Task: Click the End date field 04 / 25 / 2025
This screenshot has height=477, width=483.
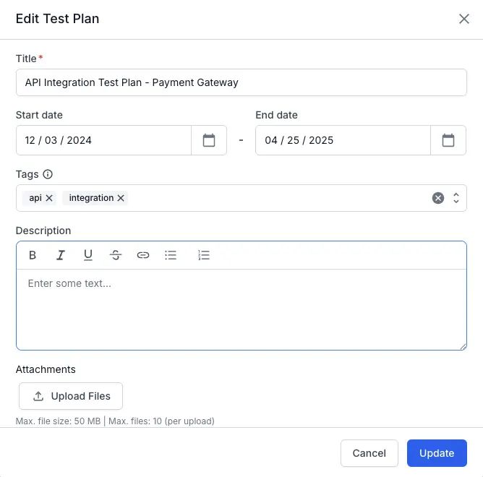Action: coord(343,140)
